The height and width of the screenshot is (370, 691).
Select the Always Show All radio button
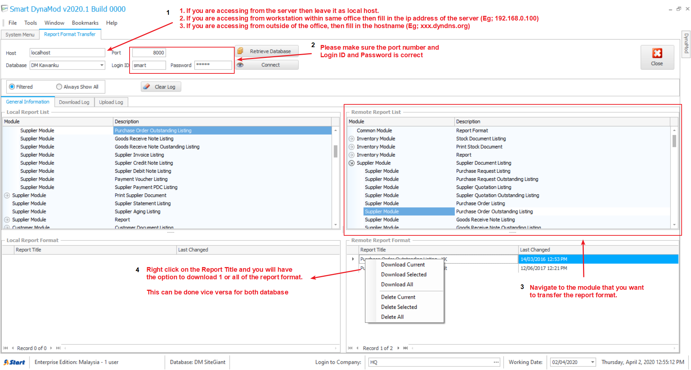[59, 87]
